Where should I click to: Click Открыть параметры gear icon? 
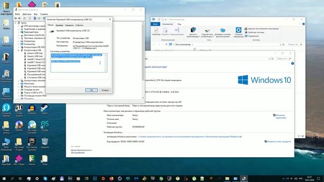coord(238,32)
